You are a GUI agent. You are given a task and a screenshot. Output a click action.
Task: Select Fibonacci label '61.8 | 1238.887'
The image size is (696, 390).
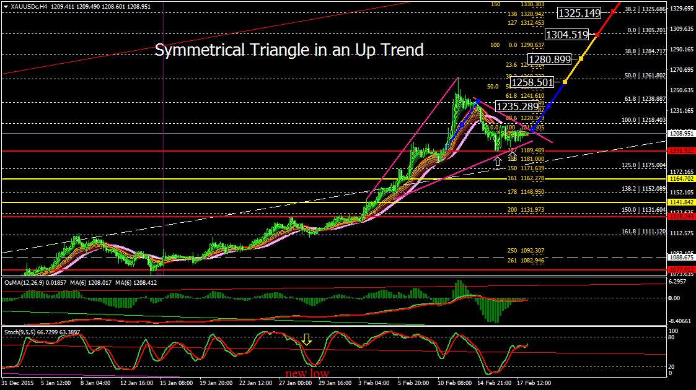[x=645, y=99]
